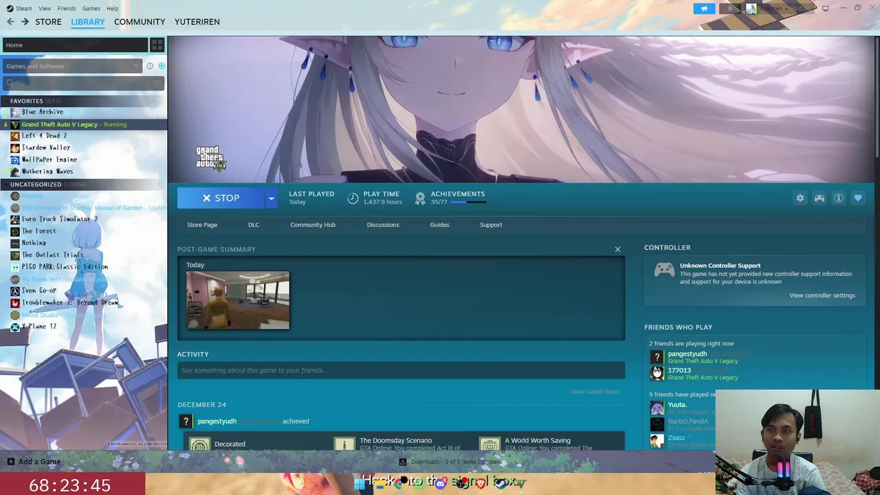Open notifications bell icon

pos(731,8)
